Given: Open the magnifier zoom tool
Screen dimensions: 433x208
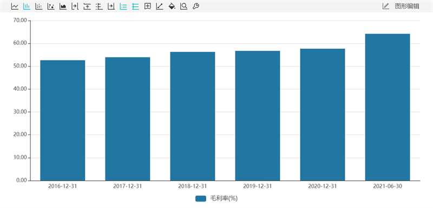Looking at the screenshot, I should pos(183,6).
